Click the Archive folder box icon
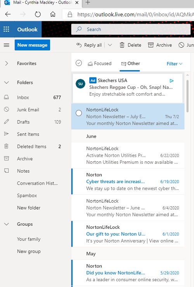Image resolution: width=194 pixels, height=287 pixels. [7, 158]
